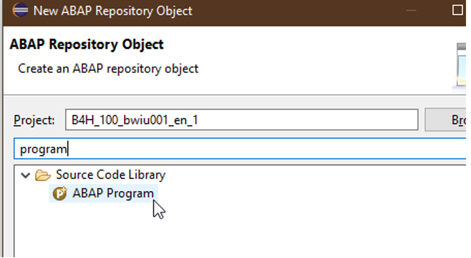471x258 pixels.
Task: Click the Eclipse icon in title bar
Action: tap(20, 10)
